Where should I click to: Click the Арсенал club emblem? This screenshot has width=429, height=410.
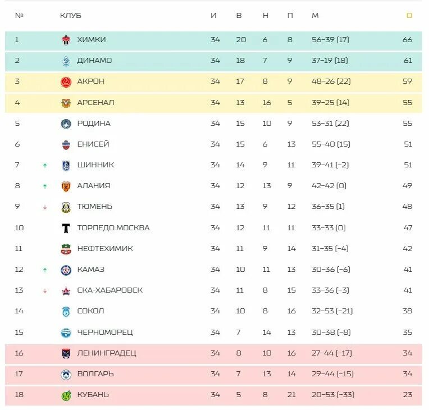pyautogui.click(x=66, y=103)
